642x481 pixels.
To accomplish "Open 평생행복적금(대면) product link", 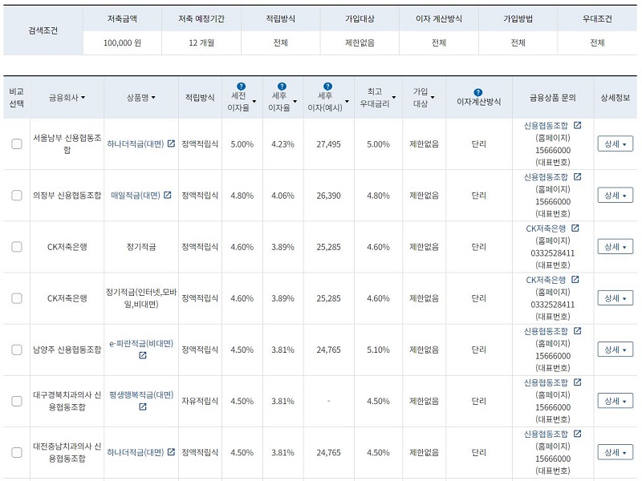I will 141,395.
